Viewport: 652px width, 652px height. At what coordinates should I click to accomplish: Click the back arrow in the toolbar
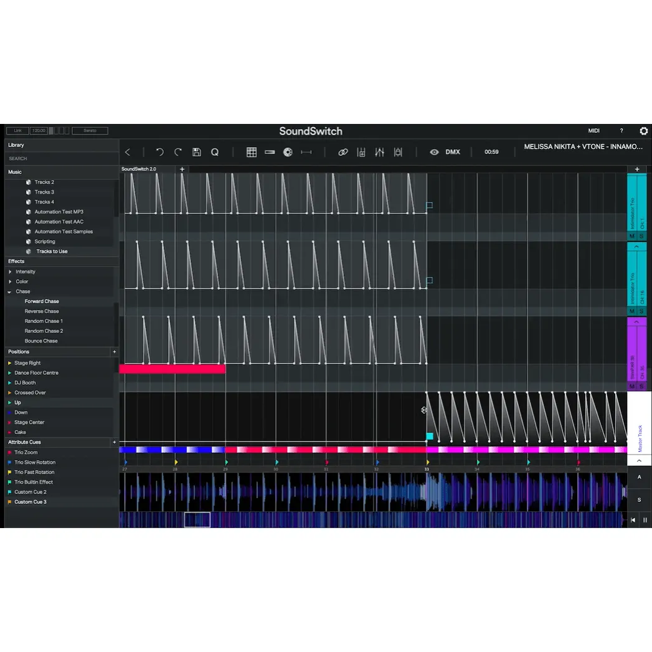click(x=128, y=152)
